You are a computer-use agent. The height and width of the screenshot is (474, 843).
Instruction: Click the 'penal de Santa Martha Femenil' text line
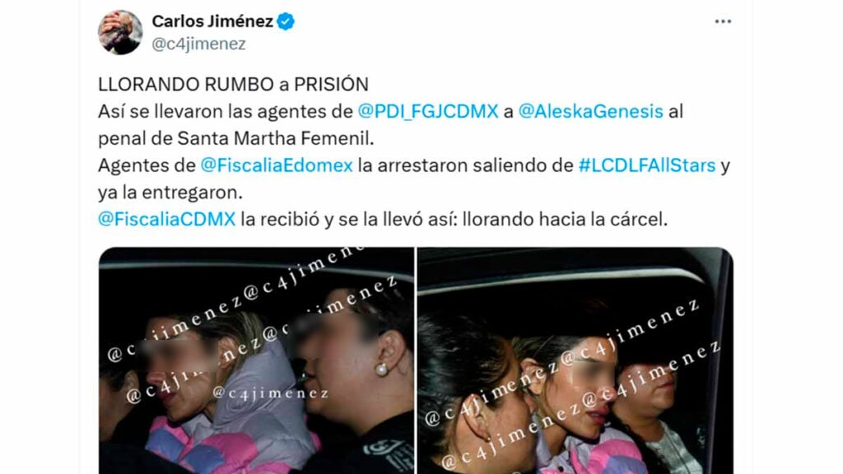click(x=235, y=138)
